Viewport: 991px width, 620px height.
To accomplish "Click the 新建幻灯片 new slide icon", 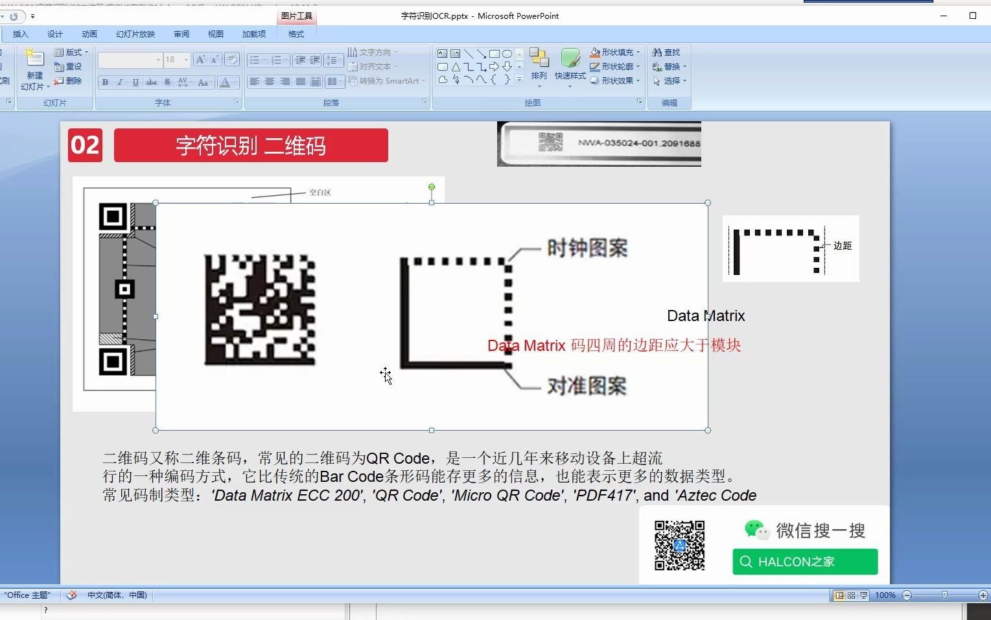I will click(34, 59).
